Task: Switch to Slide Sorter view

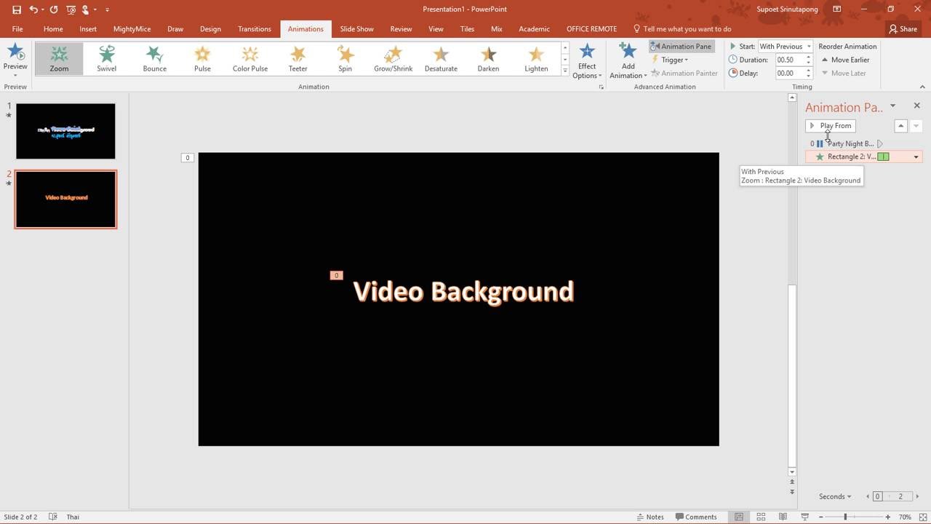Action: pyautogui.click(x=761, y=517)
